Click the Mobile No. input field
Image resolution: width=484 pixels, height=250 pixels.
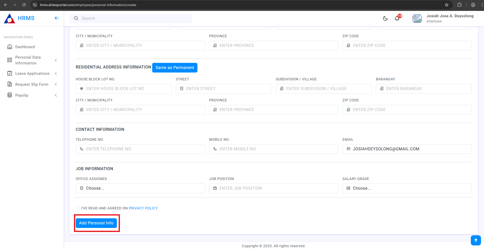pyautogui.click(x=274, y=149)
